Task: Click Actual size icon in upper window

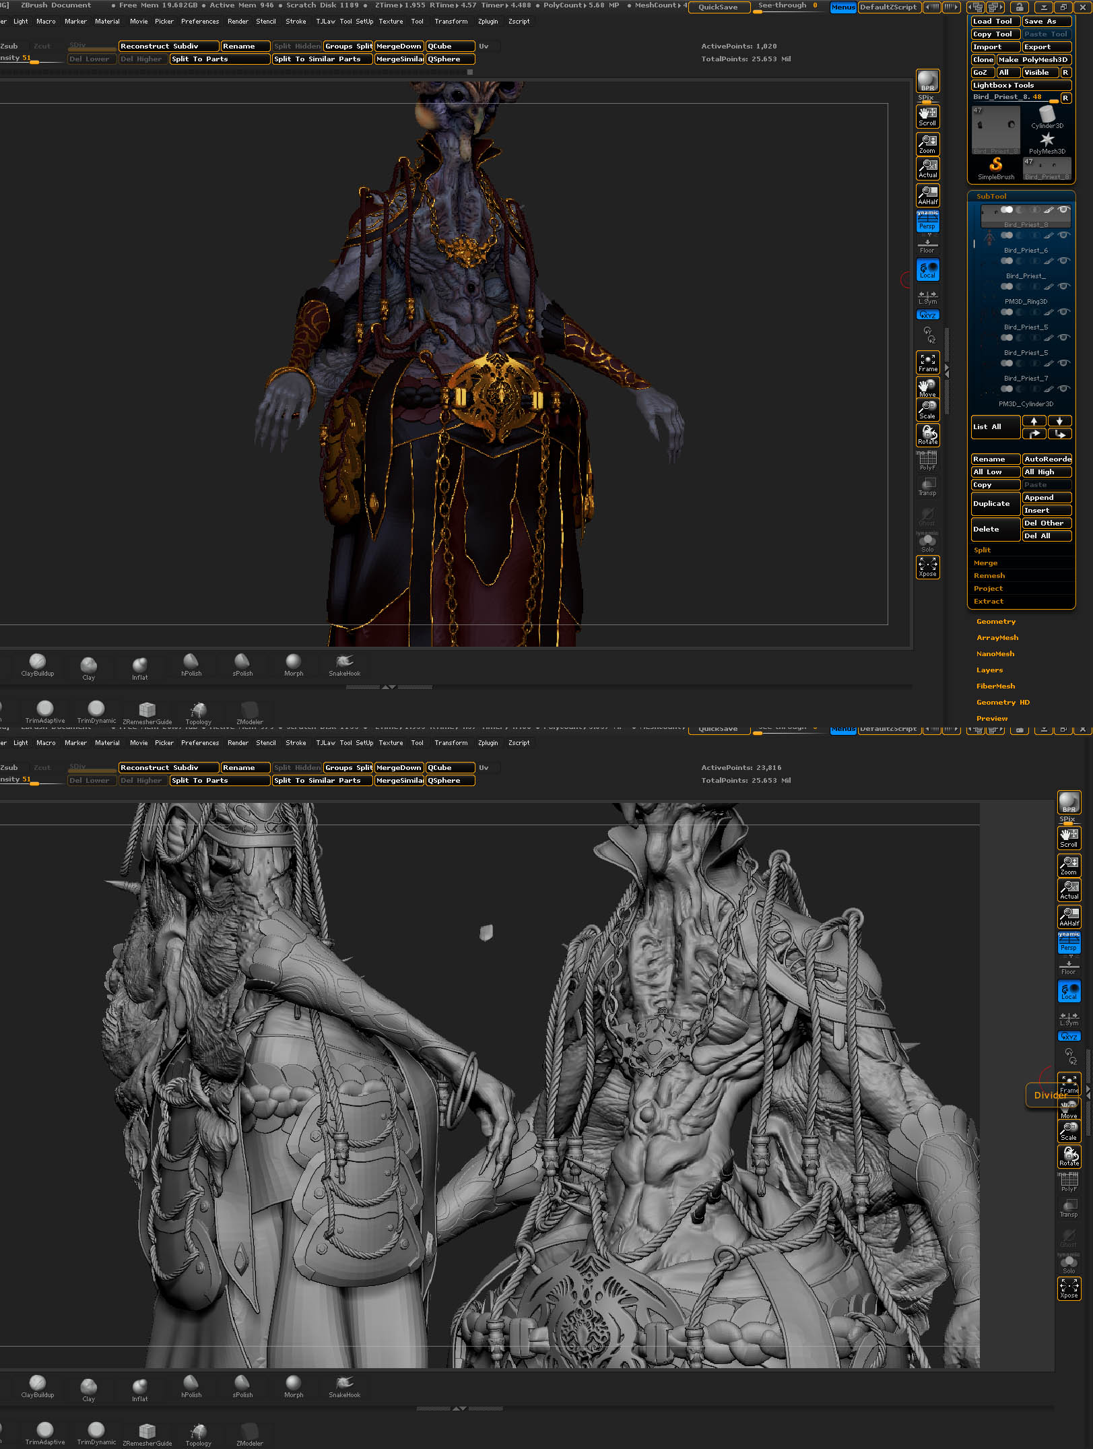Action: (x=927, y=168)
